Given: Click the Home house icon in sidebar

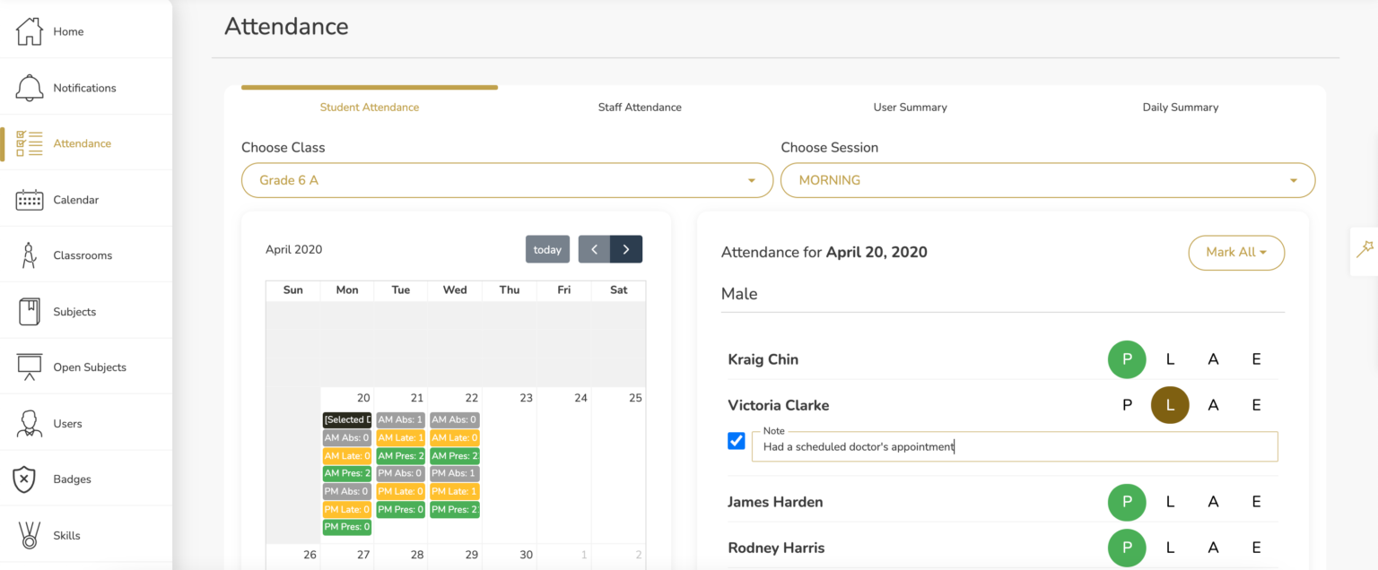Looking at the screenshot, I should (x=30, y=31).
